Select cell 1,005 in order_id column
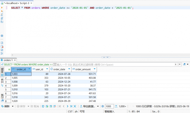The image size is (190, 113). [21, 78]
